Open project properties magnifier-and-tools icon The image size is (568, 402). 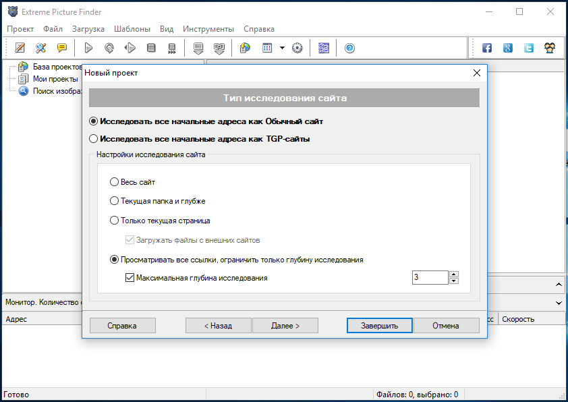coord(40,48)
